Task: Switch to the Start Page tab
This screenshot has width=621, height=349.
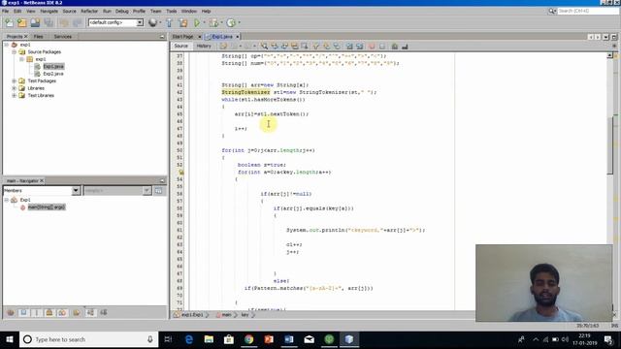Action: point(183,37)
